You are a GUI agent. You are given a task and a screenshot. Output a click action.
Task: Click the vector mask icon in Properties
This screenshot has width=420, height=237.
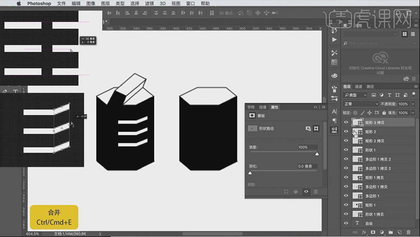(x=316, y=128)
